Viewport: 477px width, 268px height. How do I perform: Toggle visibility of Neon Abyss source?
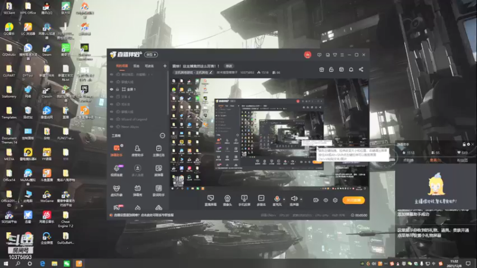111,127
